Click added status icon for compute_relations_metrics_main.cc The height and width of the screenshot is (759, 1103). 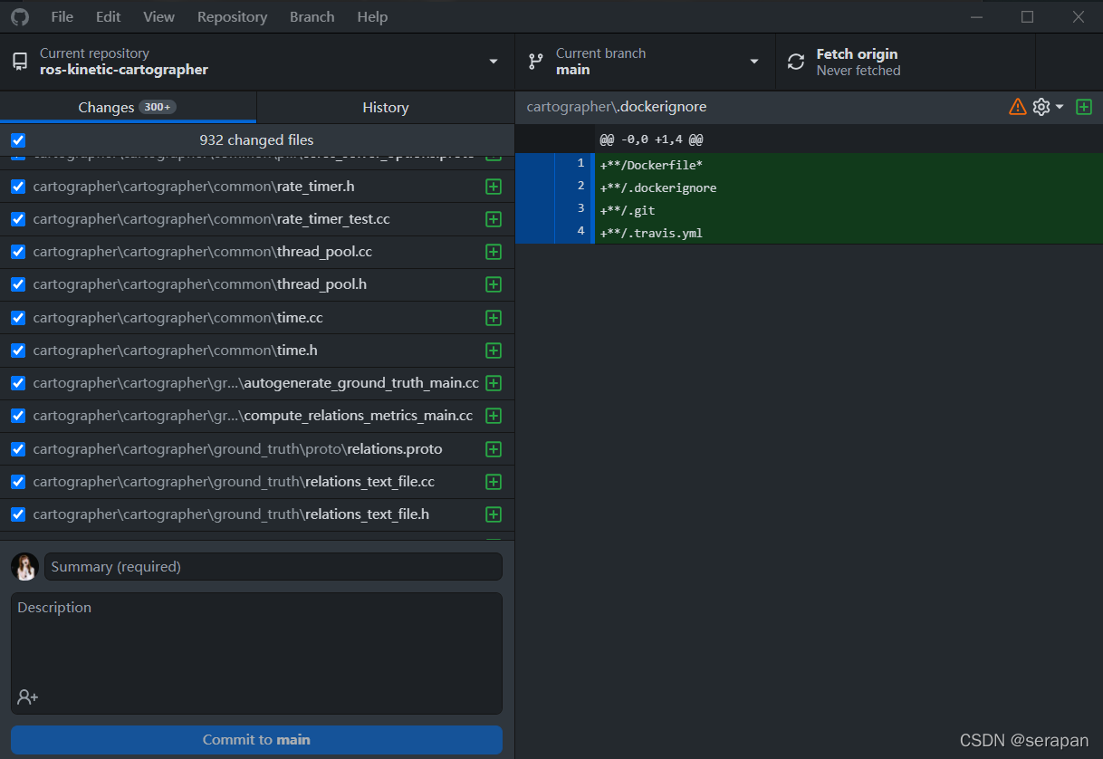click(494, 416)
